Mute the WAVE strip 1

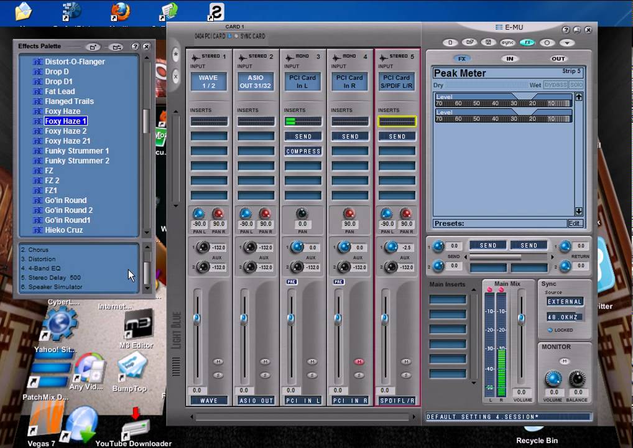click(x=218, y=362)
